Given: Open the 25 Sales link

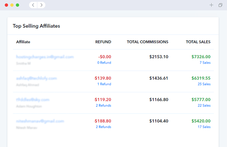Looking at the screenshot, I should click(204, 84).
